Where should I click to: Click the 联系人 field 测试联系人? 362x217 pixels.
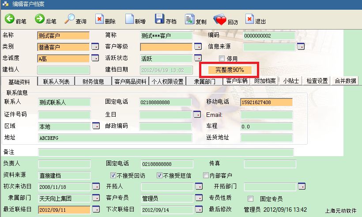pos(64,102)
